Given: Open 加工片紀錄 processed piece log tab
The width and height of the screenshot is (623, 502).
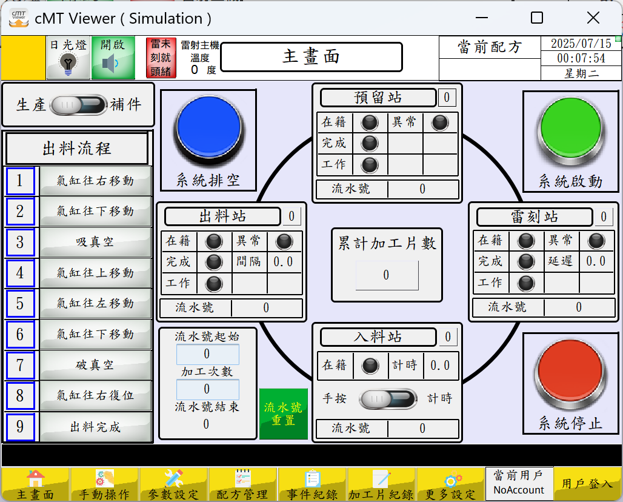Looking at the screenshot, I should pos(381,484).
